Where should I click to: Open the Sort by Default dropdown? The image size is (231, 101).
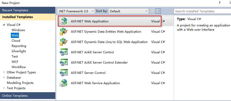pyautogui.click(x=128, y=11)
